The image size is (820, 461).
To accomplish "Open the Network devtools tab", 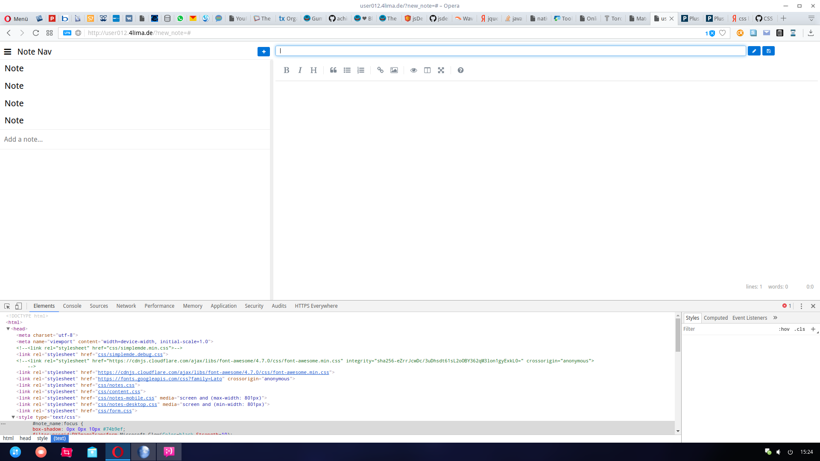I will tap(126, 306).
